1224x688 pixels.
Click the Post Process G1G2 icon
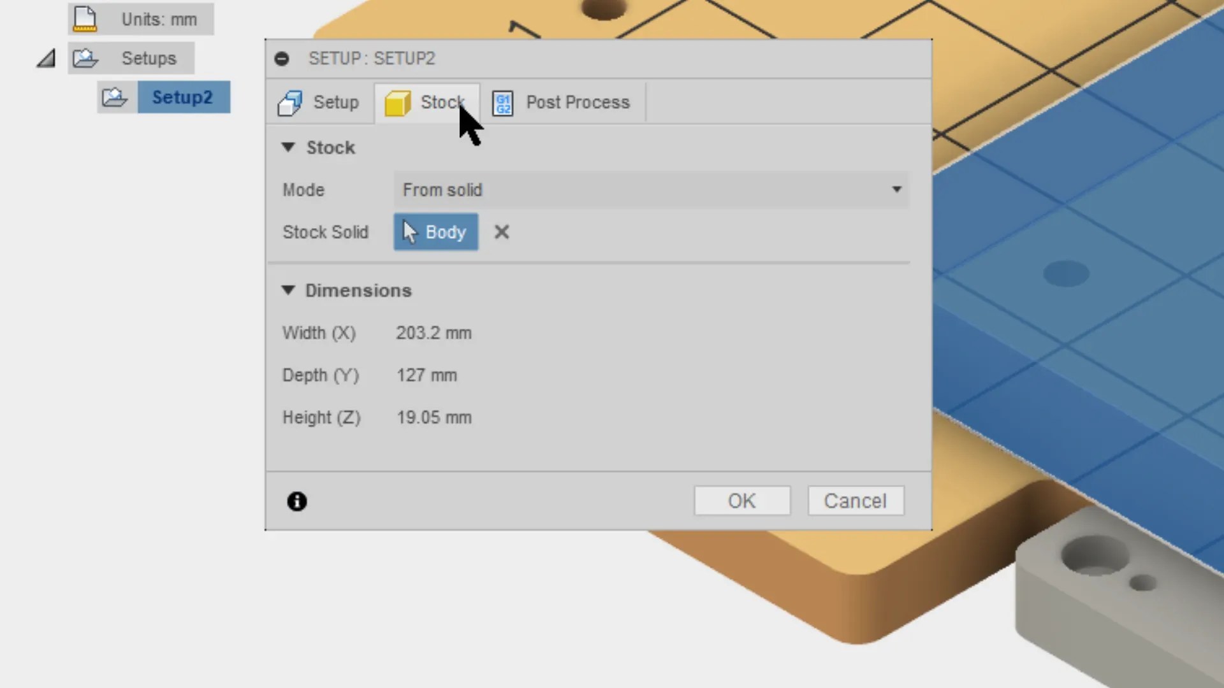[503, 103]
